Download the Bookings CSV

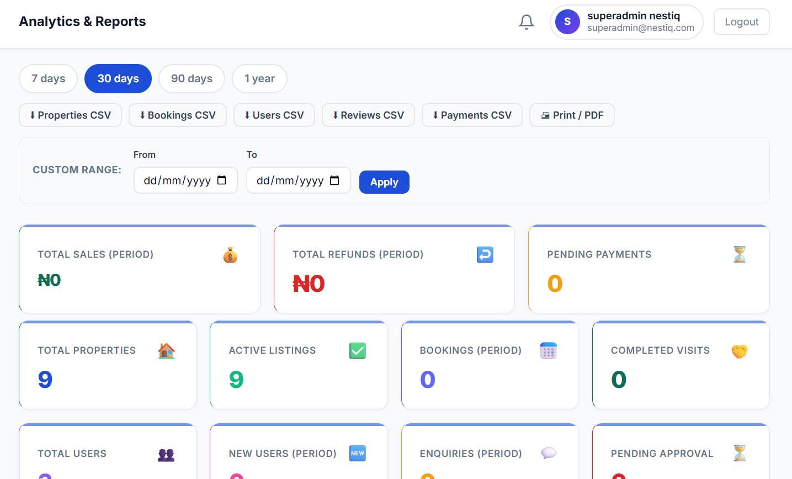pyautogui.click(x=178, y=115)
